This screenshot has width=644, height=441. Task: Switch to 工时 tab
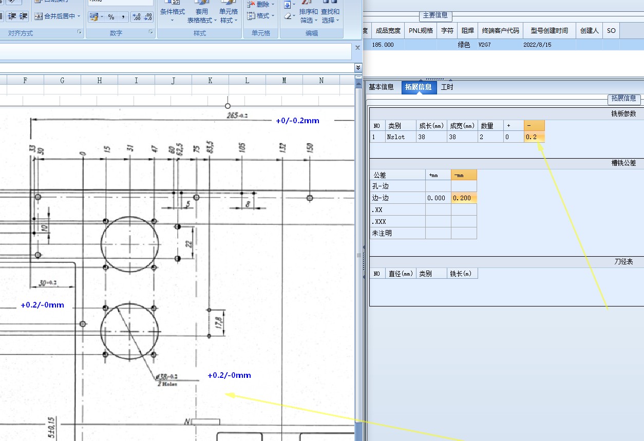point(447,87)
